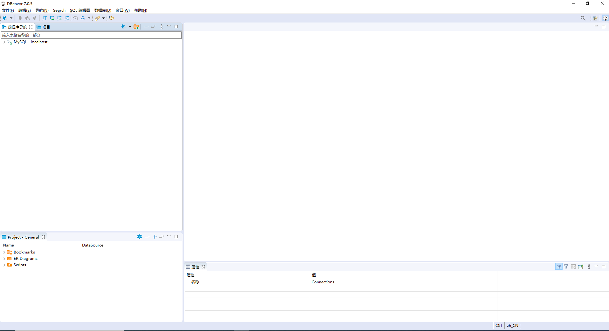Open the SQL 编辑器 menu
Image resolution: width=609 pixels, height=331 pixels.
coord(80,10)
